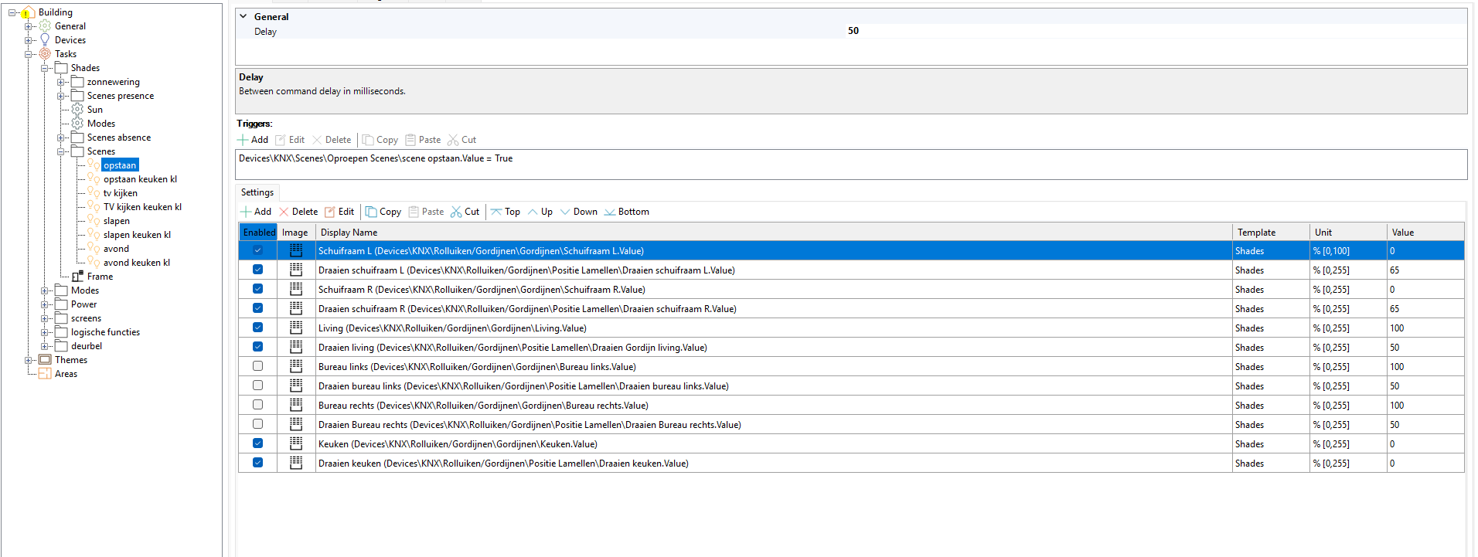Click the Cut scissors icon in Settings toolbar

tap(456, 212)
